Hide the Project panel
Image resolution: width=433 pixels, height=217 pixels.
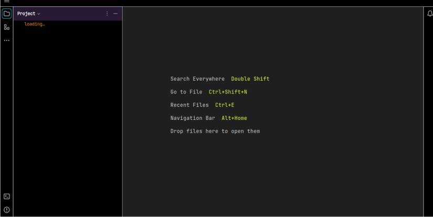(115, 14)
